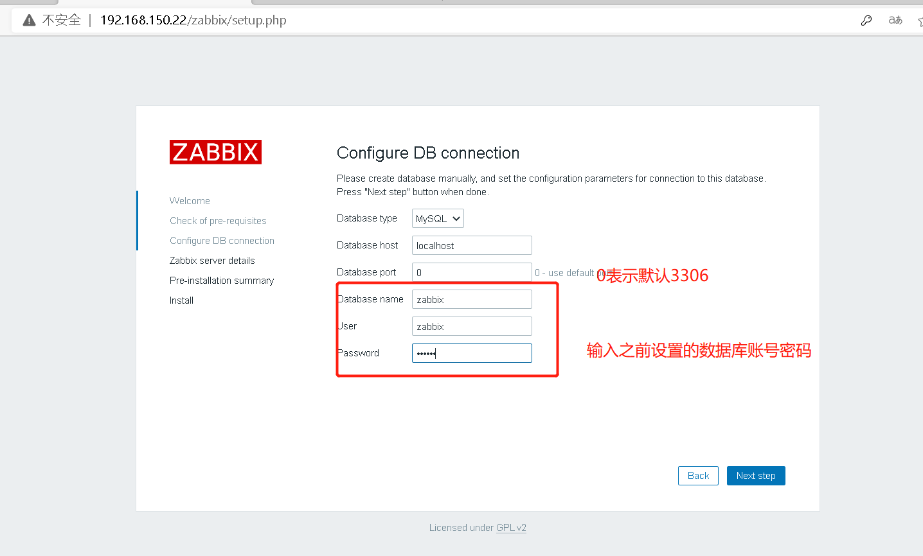Click the bookmark star icon in the toolbar

(919, 20)
